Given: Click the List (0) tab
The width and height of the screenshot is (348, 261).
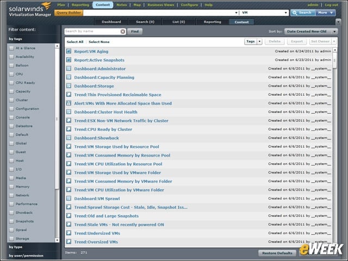Looking at the screenshot, I should pos(179,22).
